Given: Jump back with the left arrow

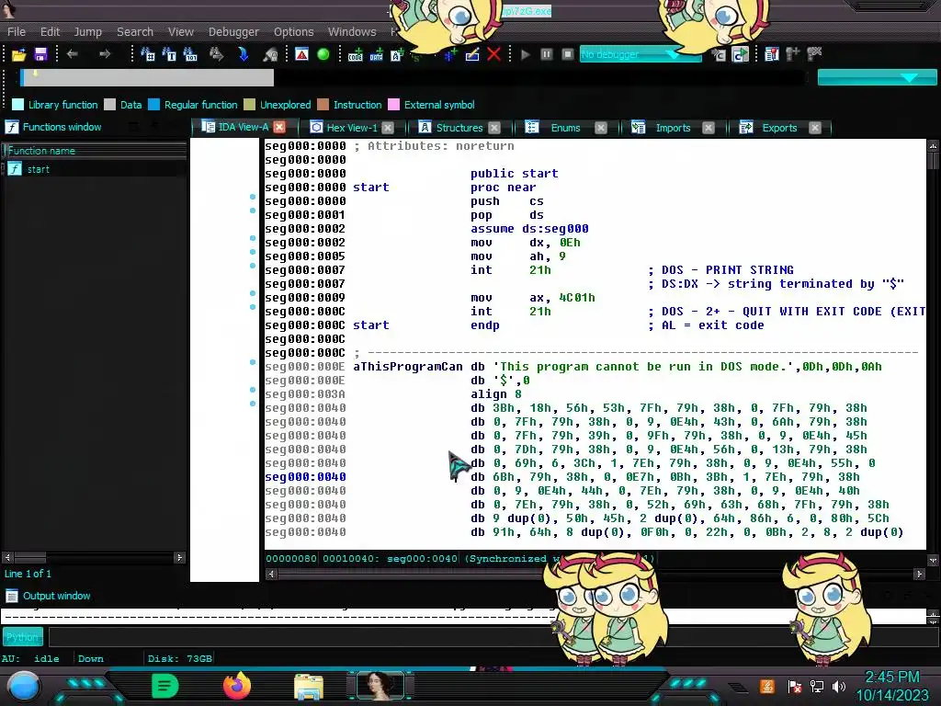Looking at the screenshot, I should (x=73, y=54).
